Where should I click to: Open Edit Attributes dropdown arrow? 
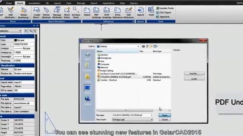pyautogui.click(x=16, y=17)
